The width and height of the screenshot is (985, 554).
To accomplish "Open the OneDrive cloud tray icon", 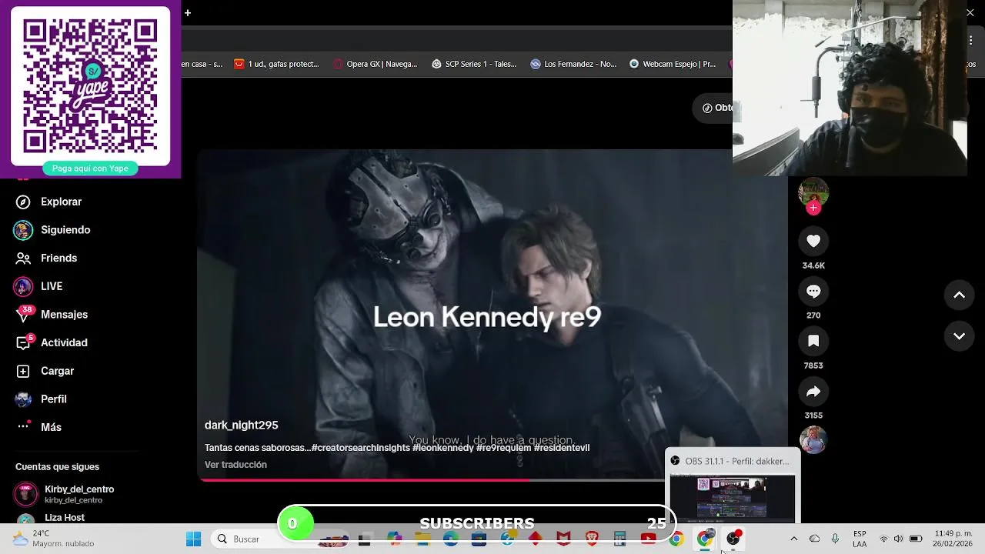I will 815,539.
